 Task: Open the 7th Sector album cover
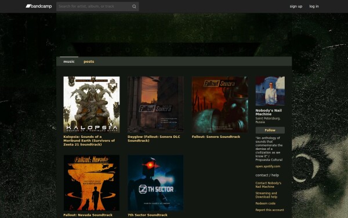pyautogui.click(x=155, y=183)
